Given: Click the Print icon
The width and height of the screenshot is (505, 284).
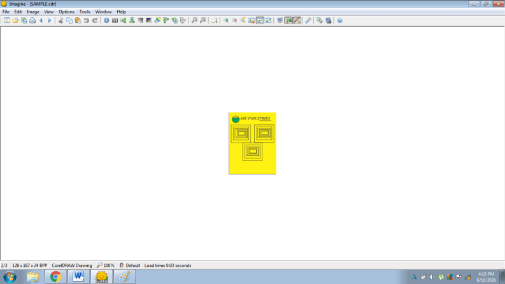Looking at the screenshot, I should [32, 20].
